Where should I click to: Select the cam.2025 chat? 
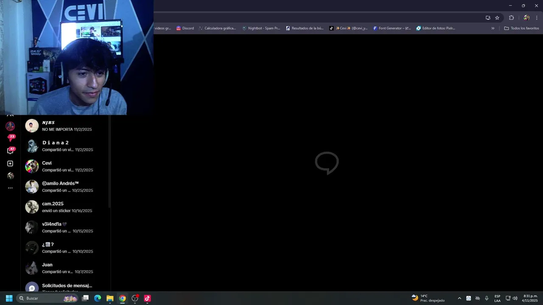coord(65,207)
